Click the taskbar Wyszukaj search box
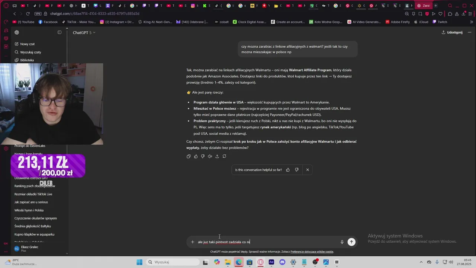This screenshot has width=476, height=268. pos(173,262)
